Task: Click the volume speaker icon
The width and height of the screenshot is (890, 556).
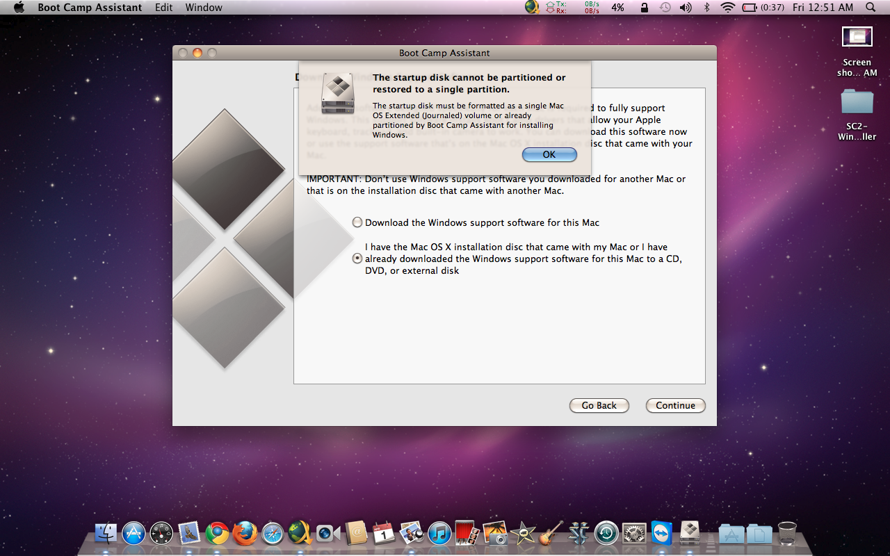Action: [686, 8]
